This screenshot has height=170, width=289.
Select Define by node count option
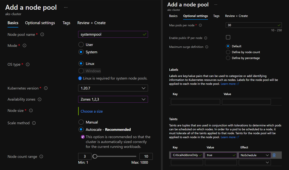228,52
